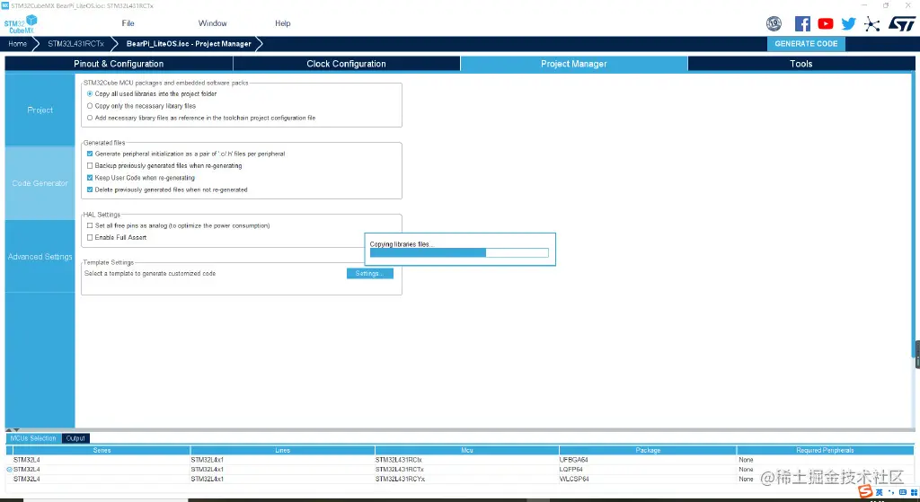Click BearPi_LiteOS.ioc - Project Manager breadcrumb

pyautogui.click(x=189, y=44)
